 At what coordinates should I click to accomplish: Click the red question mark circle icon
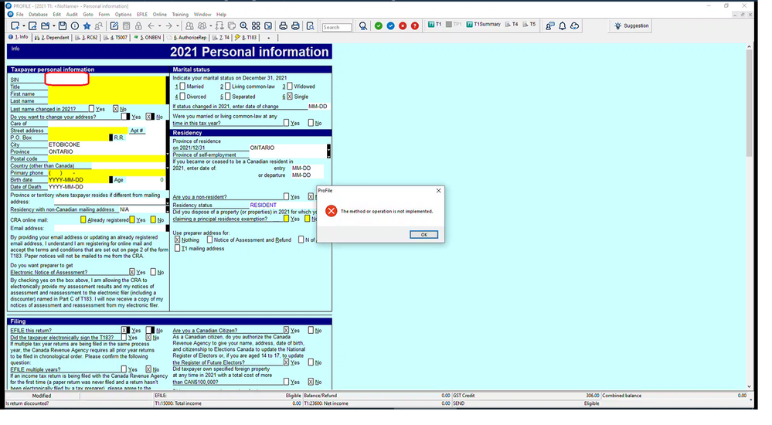tap(415, 26)
